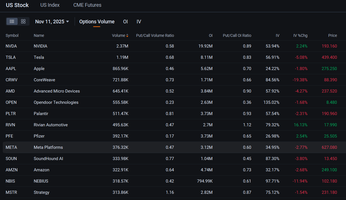This screenshot has height=200, width=346.
Task: Click NEBIUS IV %Chg -11.94%
Action: click(300, 181)
